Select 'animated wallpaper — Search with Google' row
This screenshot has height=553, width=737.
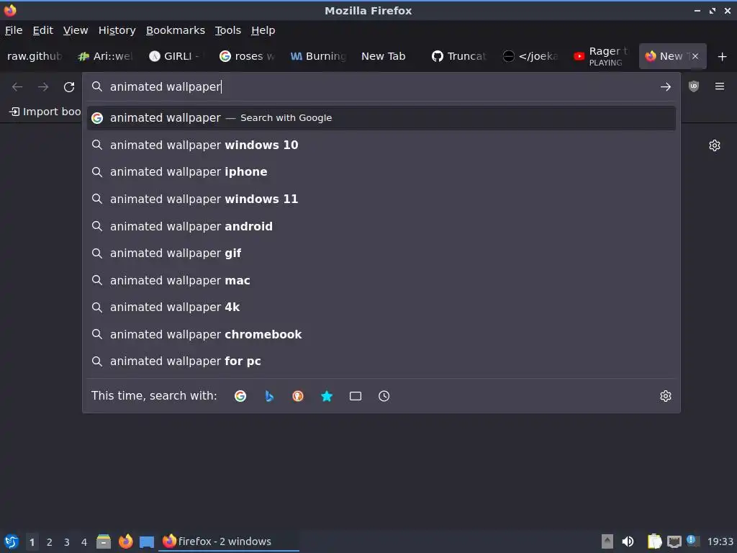(x=381, y=118)
